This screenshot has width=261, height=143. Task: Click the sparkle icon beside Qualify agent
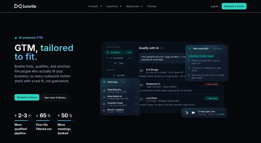[114, 75]
